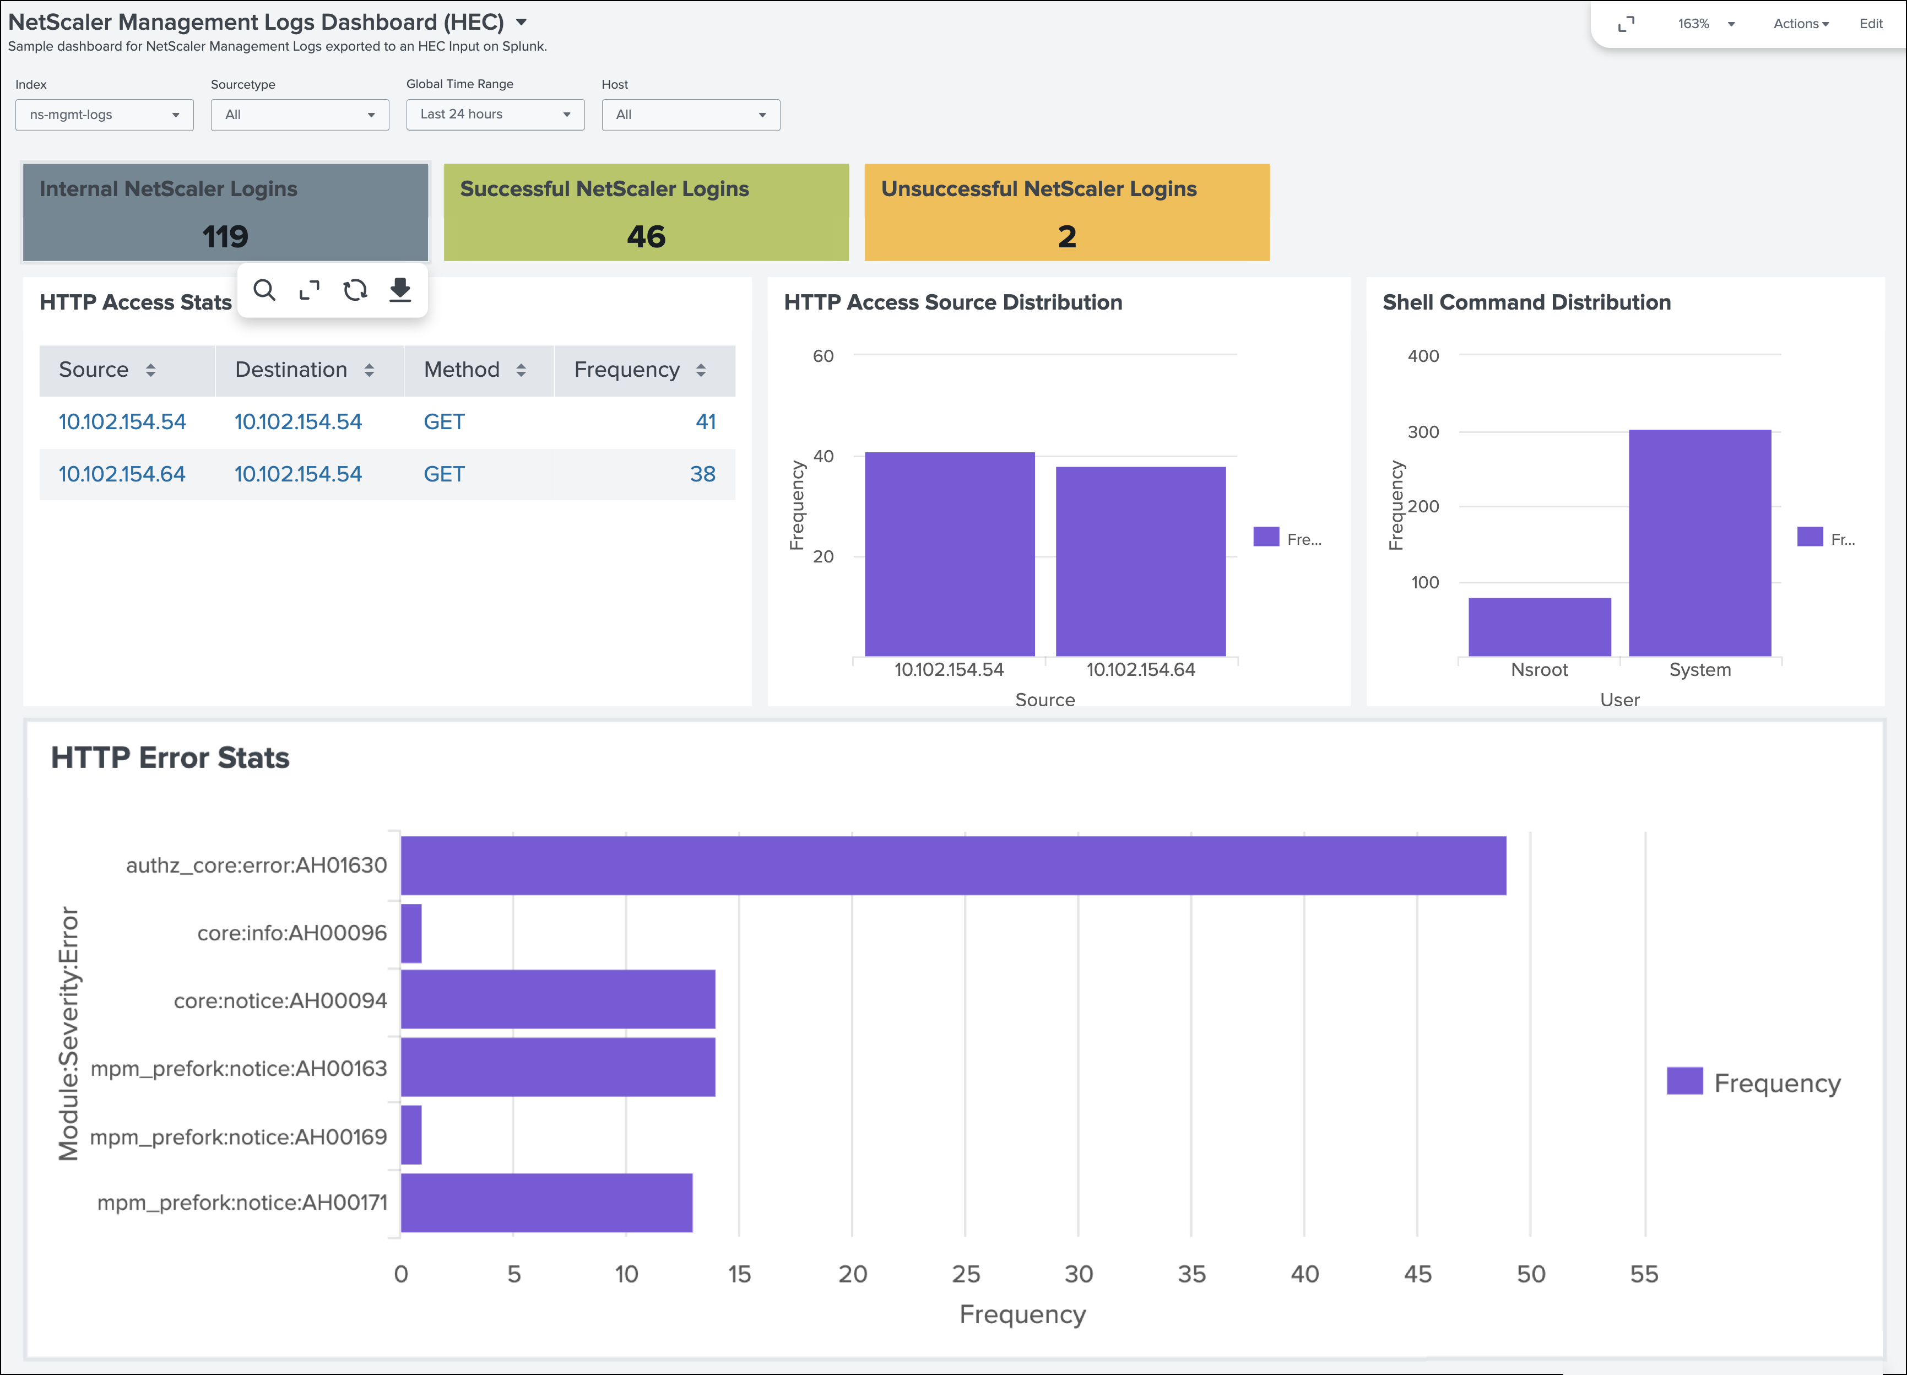Click the mpm_prefork:notice:AH00171 bar
The width and height of the screenshot is (1907, 1375).
[546, 1203]
